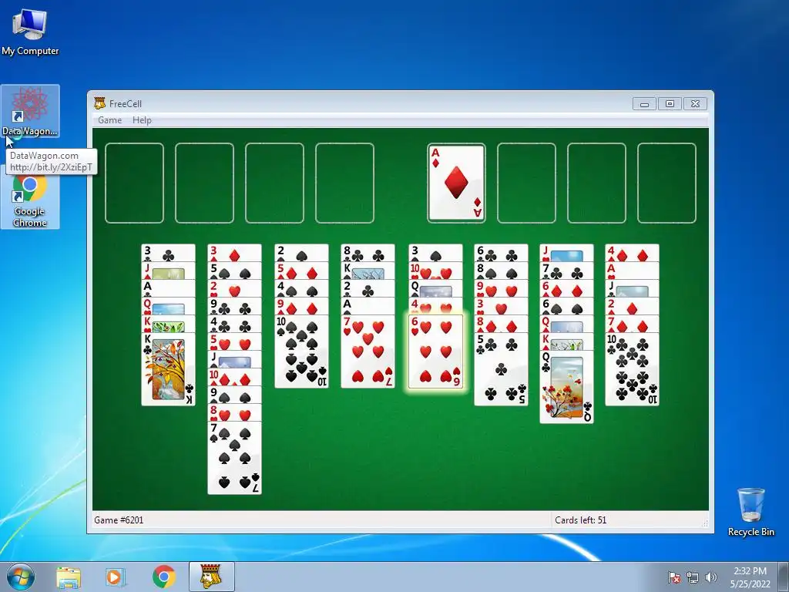The width and height of the screenshot is (789, 592).
Task: Click the 6 of spades card
Action: click(566, 306)
